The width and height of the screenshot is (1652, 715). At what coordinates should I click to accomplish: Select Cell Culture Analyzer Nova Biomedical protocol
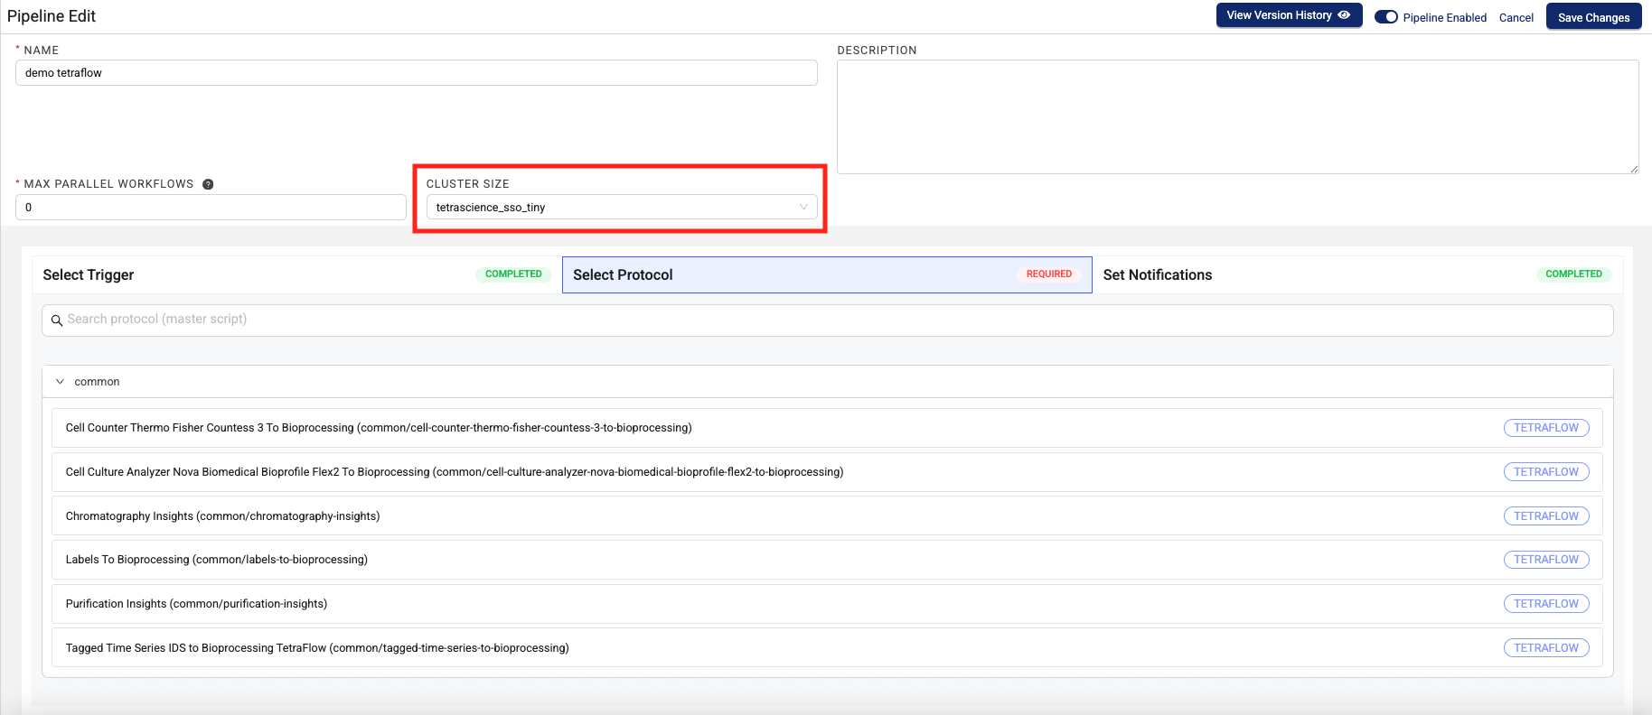click(827, 472)
